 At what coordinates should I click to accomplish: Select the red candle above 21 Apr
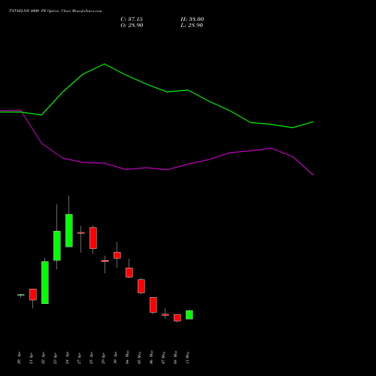click(x=33, y=295)
